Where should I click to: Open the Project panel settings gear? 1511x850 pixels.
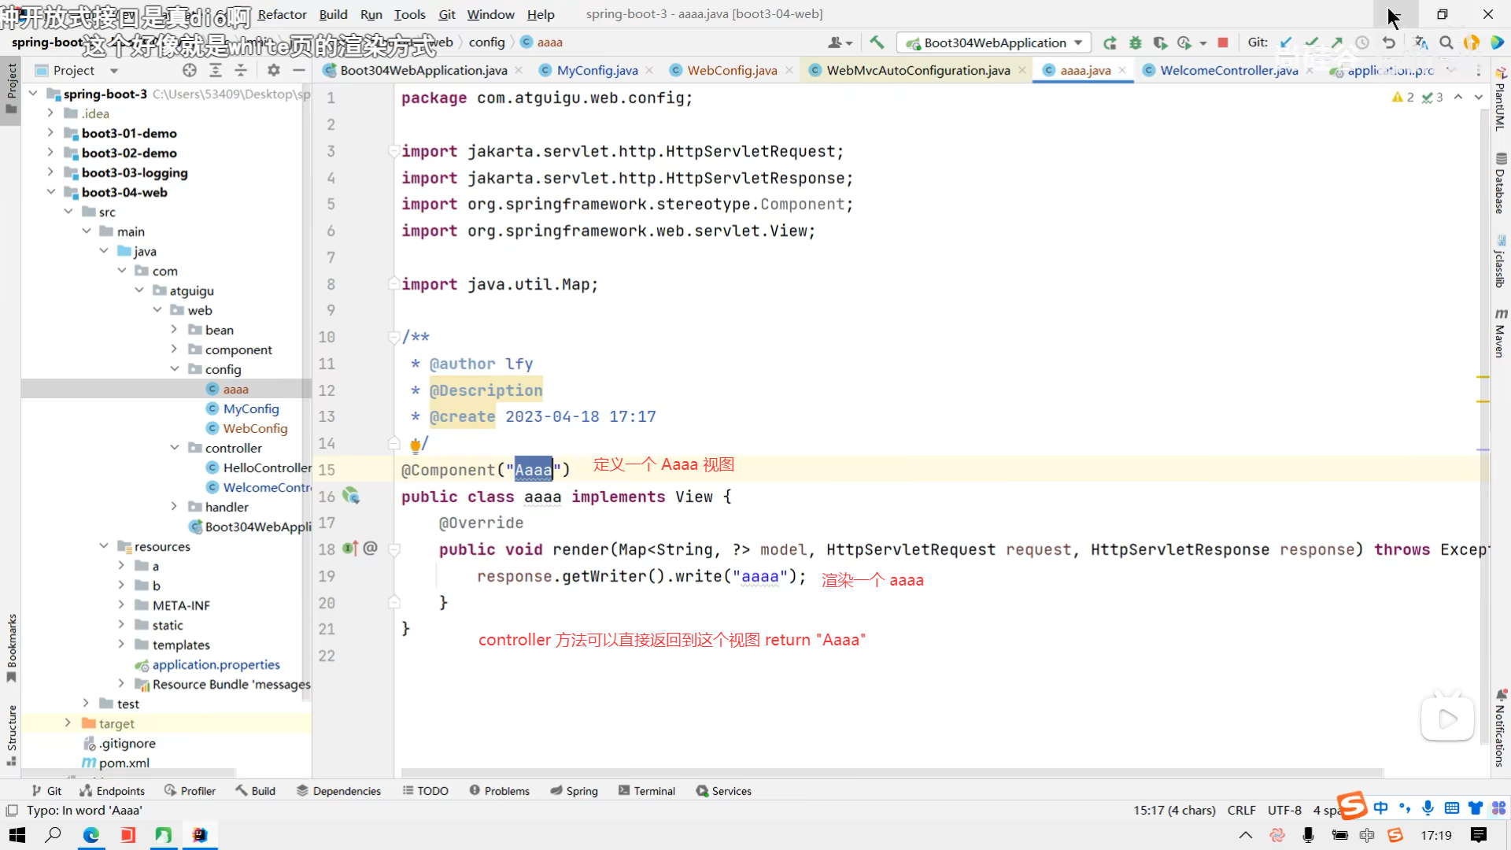pyautogui.click(x=273, y=70)
